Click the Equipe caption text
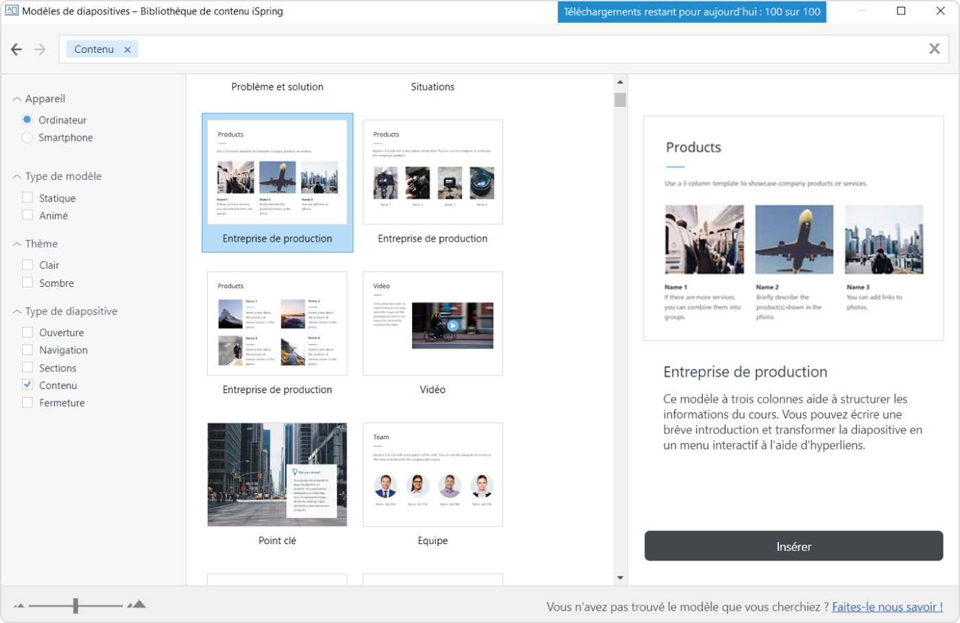 [x=433, y=541]
